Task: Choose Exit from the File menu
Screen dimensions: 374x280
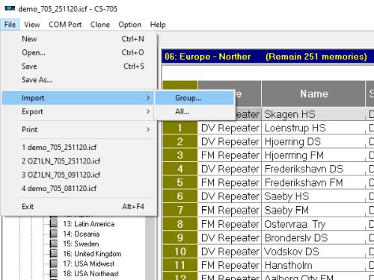Action: coord(79,207)
